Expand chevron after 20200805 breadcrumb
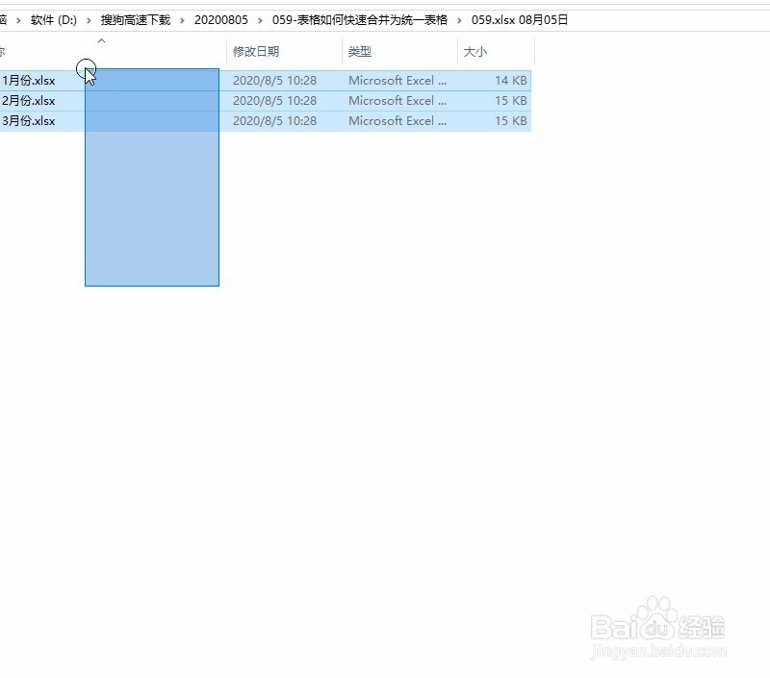Screen dimensions: 770x678 point(260,20)
